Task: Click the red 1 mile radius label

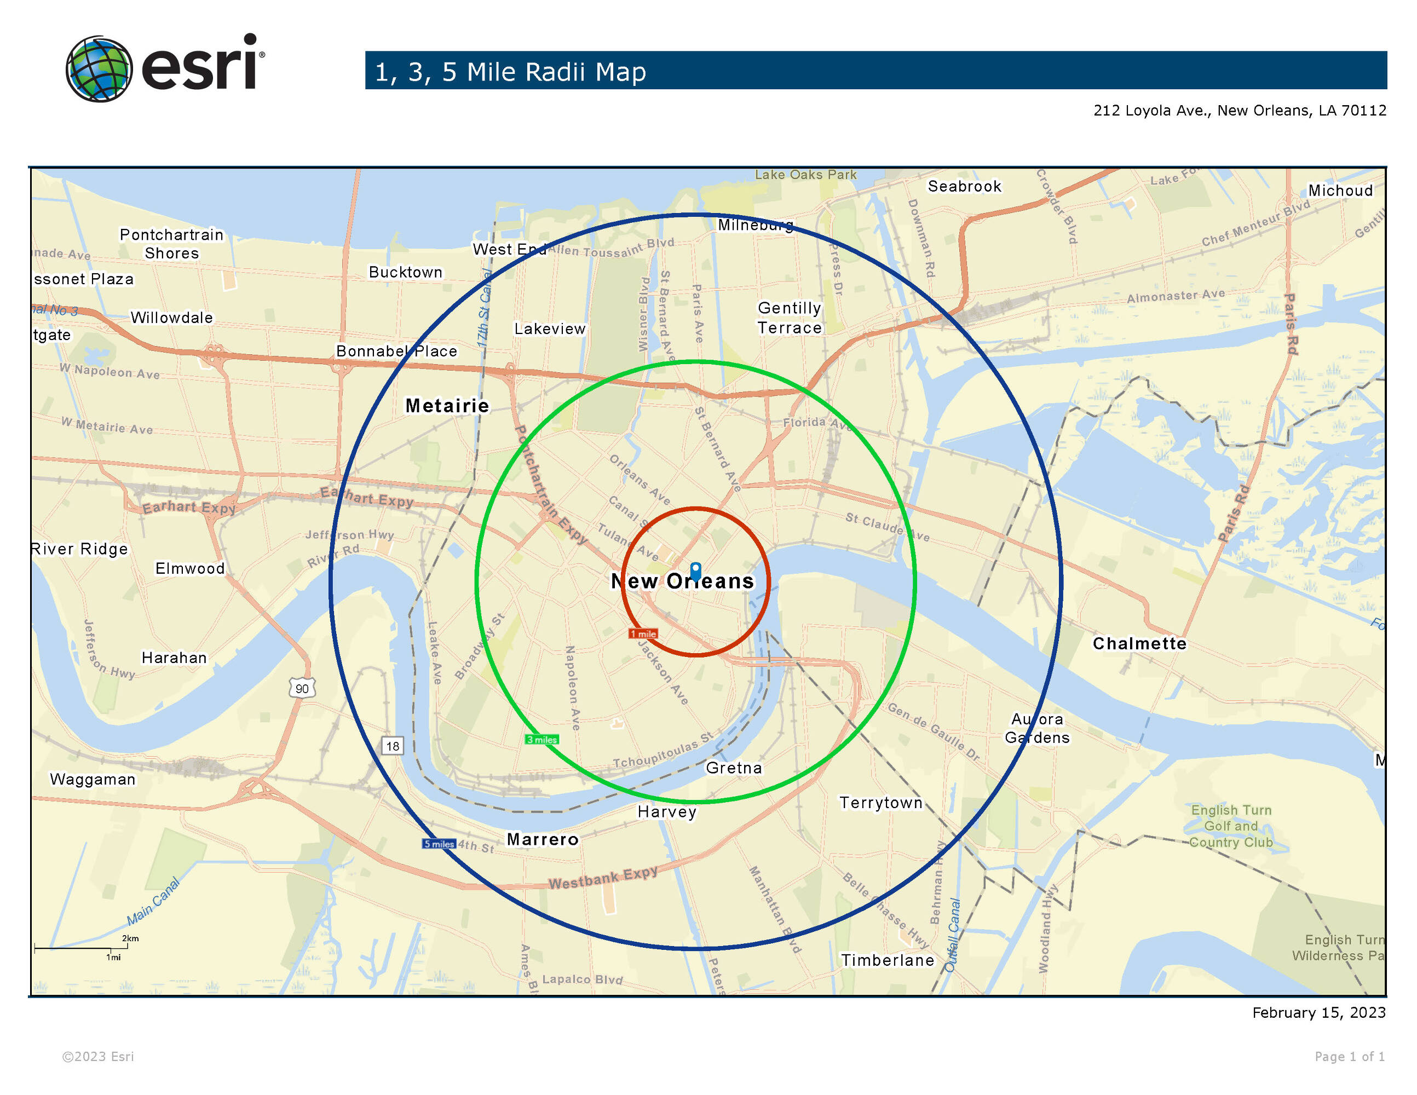Action: [643, 634]
